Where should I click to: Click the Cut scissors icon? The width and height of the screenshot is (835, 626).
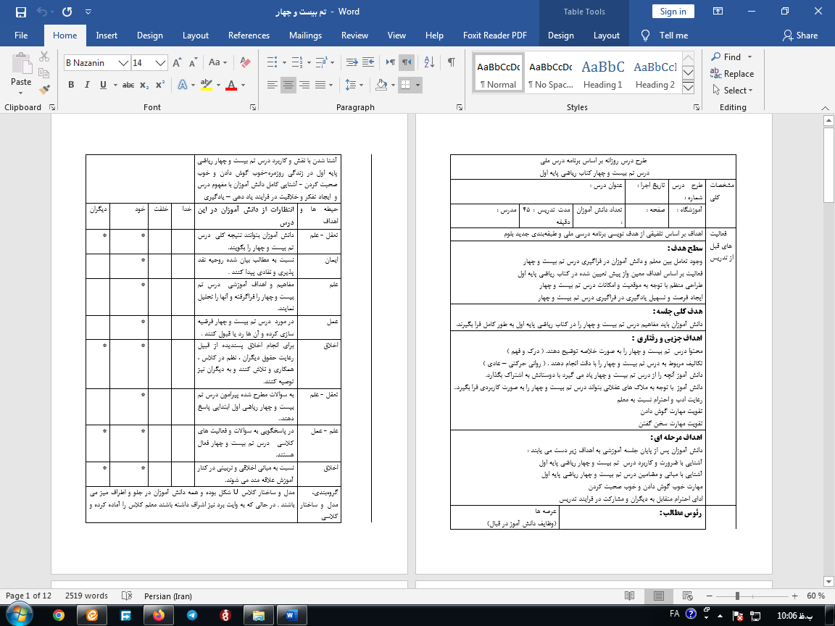(x=45, y=57)
